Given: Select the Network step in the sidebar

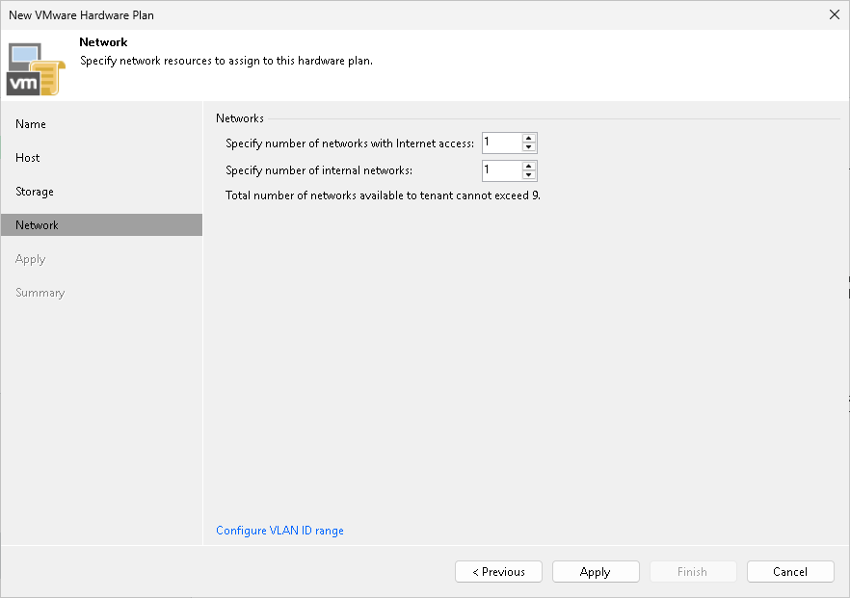Looking at the screenshot, I should click(x=37, y=224).
